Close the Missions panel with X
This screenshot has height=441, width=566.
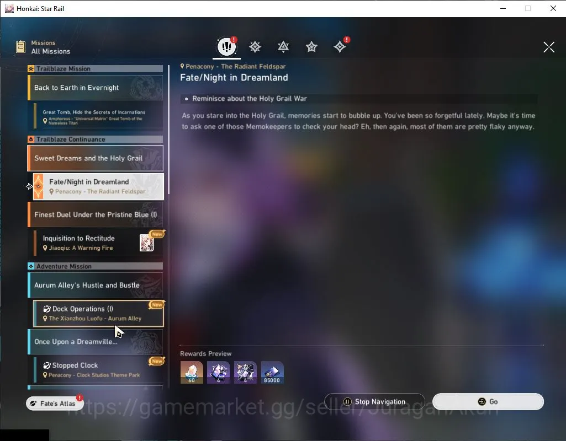point(549,47)
